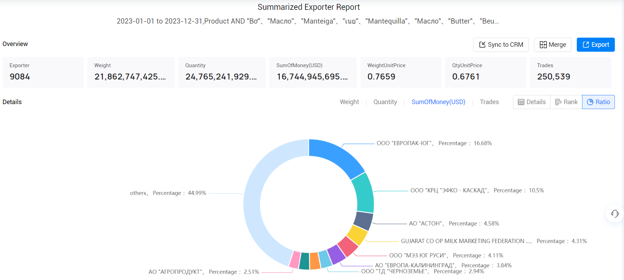Click the ООО "ЕВРОПАК-ЮГ" 16.68% label

pos(434,143)
